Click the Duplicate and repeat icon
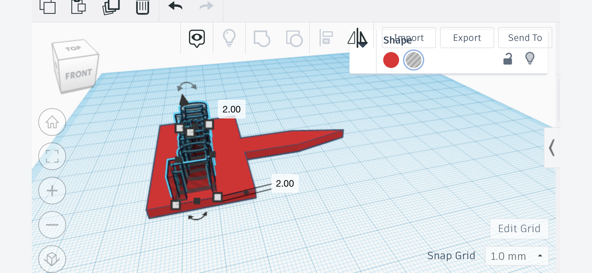592x273 pixels. pos(111,7)
